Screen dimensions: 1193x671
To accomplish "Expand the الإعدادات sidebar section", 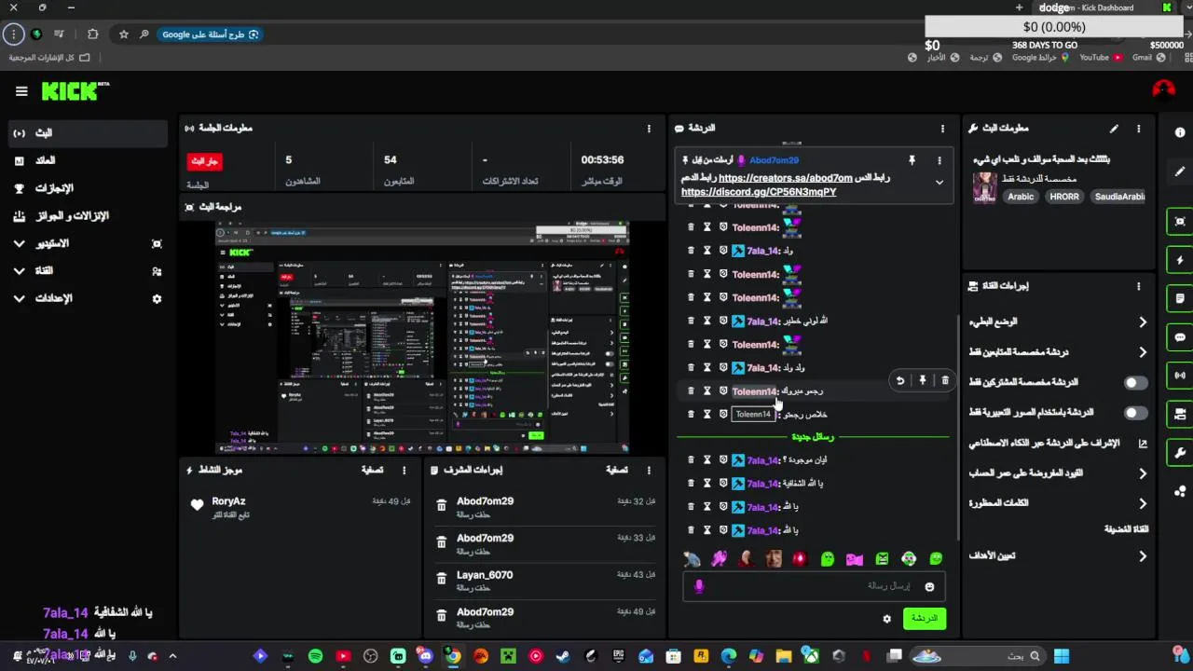I will [19, 298].
